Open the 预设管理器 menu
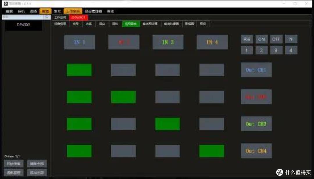This screenshot has width=314, height=179. 94,11
